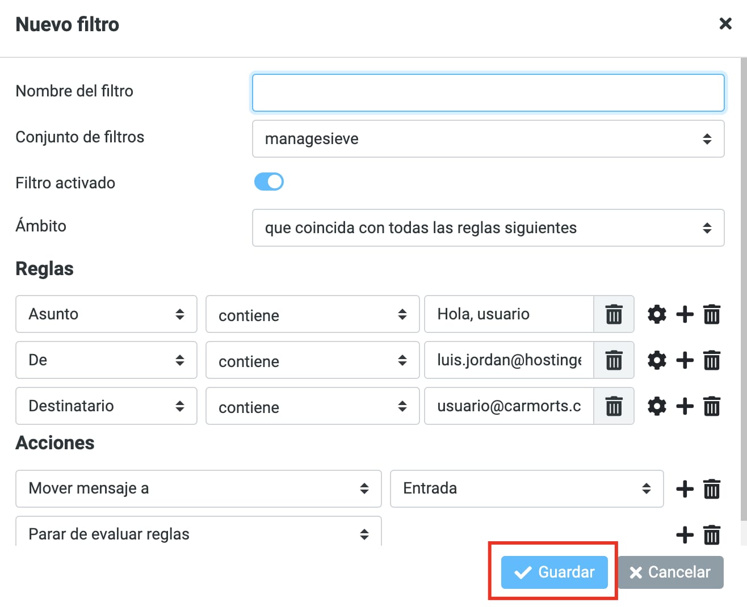This screenshot has height=607, width=747.
Task: Add a rule after the Asunto row
Action: pyautogui.click(x=685, y=314)
